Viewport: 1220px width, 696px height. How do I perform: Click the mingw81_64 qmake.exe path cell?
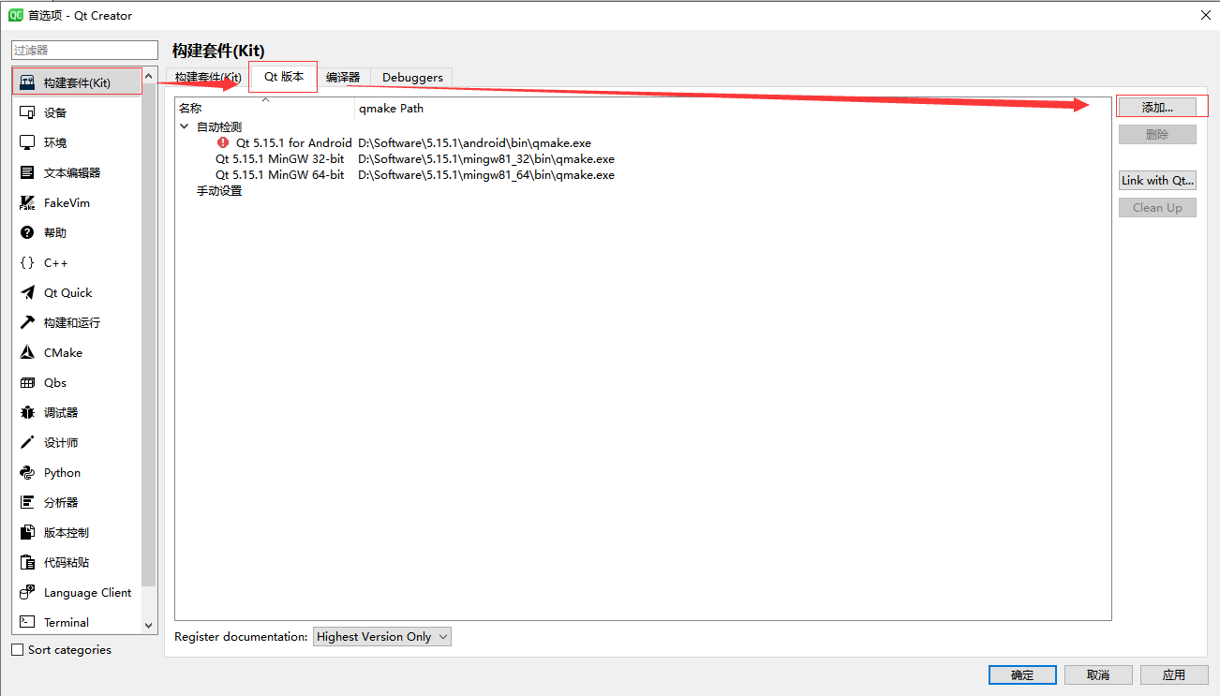click(x=486, y=175)
